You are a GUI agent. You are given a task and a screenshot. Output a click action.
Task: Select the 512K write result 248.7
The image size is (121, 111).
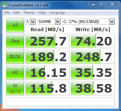coord(93,57)
